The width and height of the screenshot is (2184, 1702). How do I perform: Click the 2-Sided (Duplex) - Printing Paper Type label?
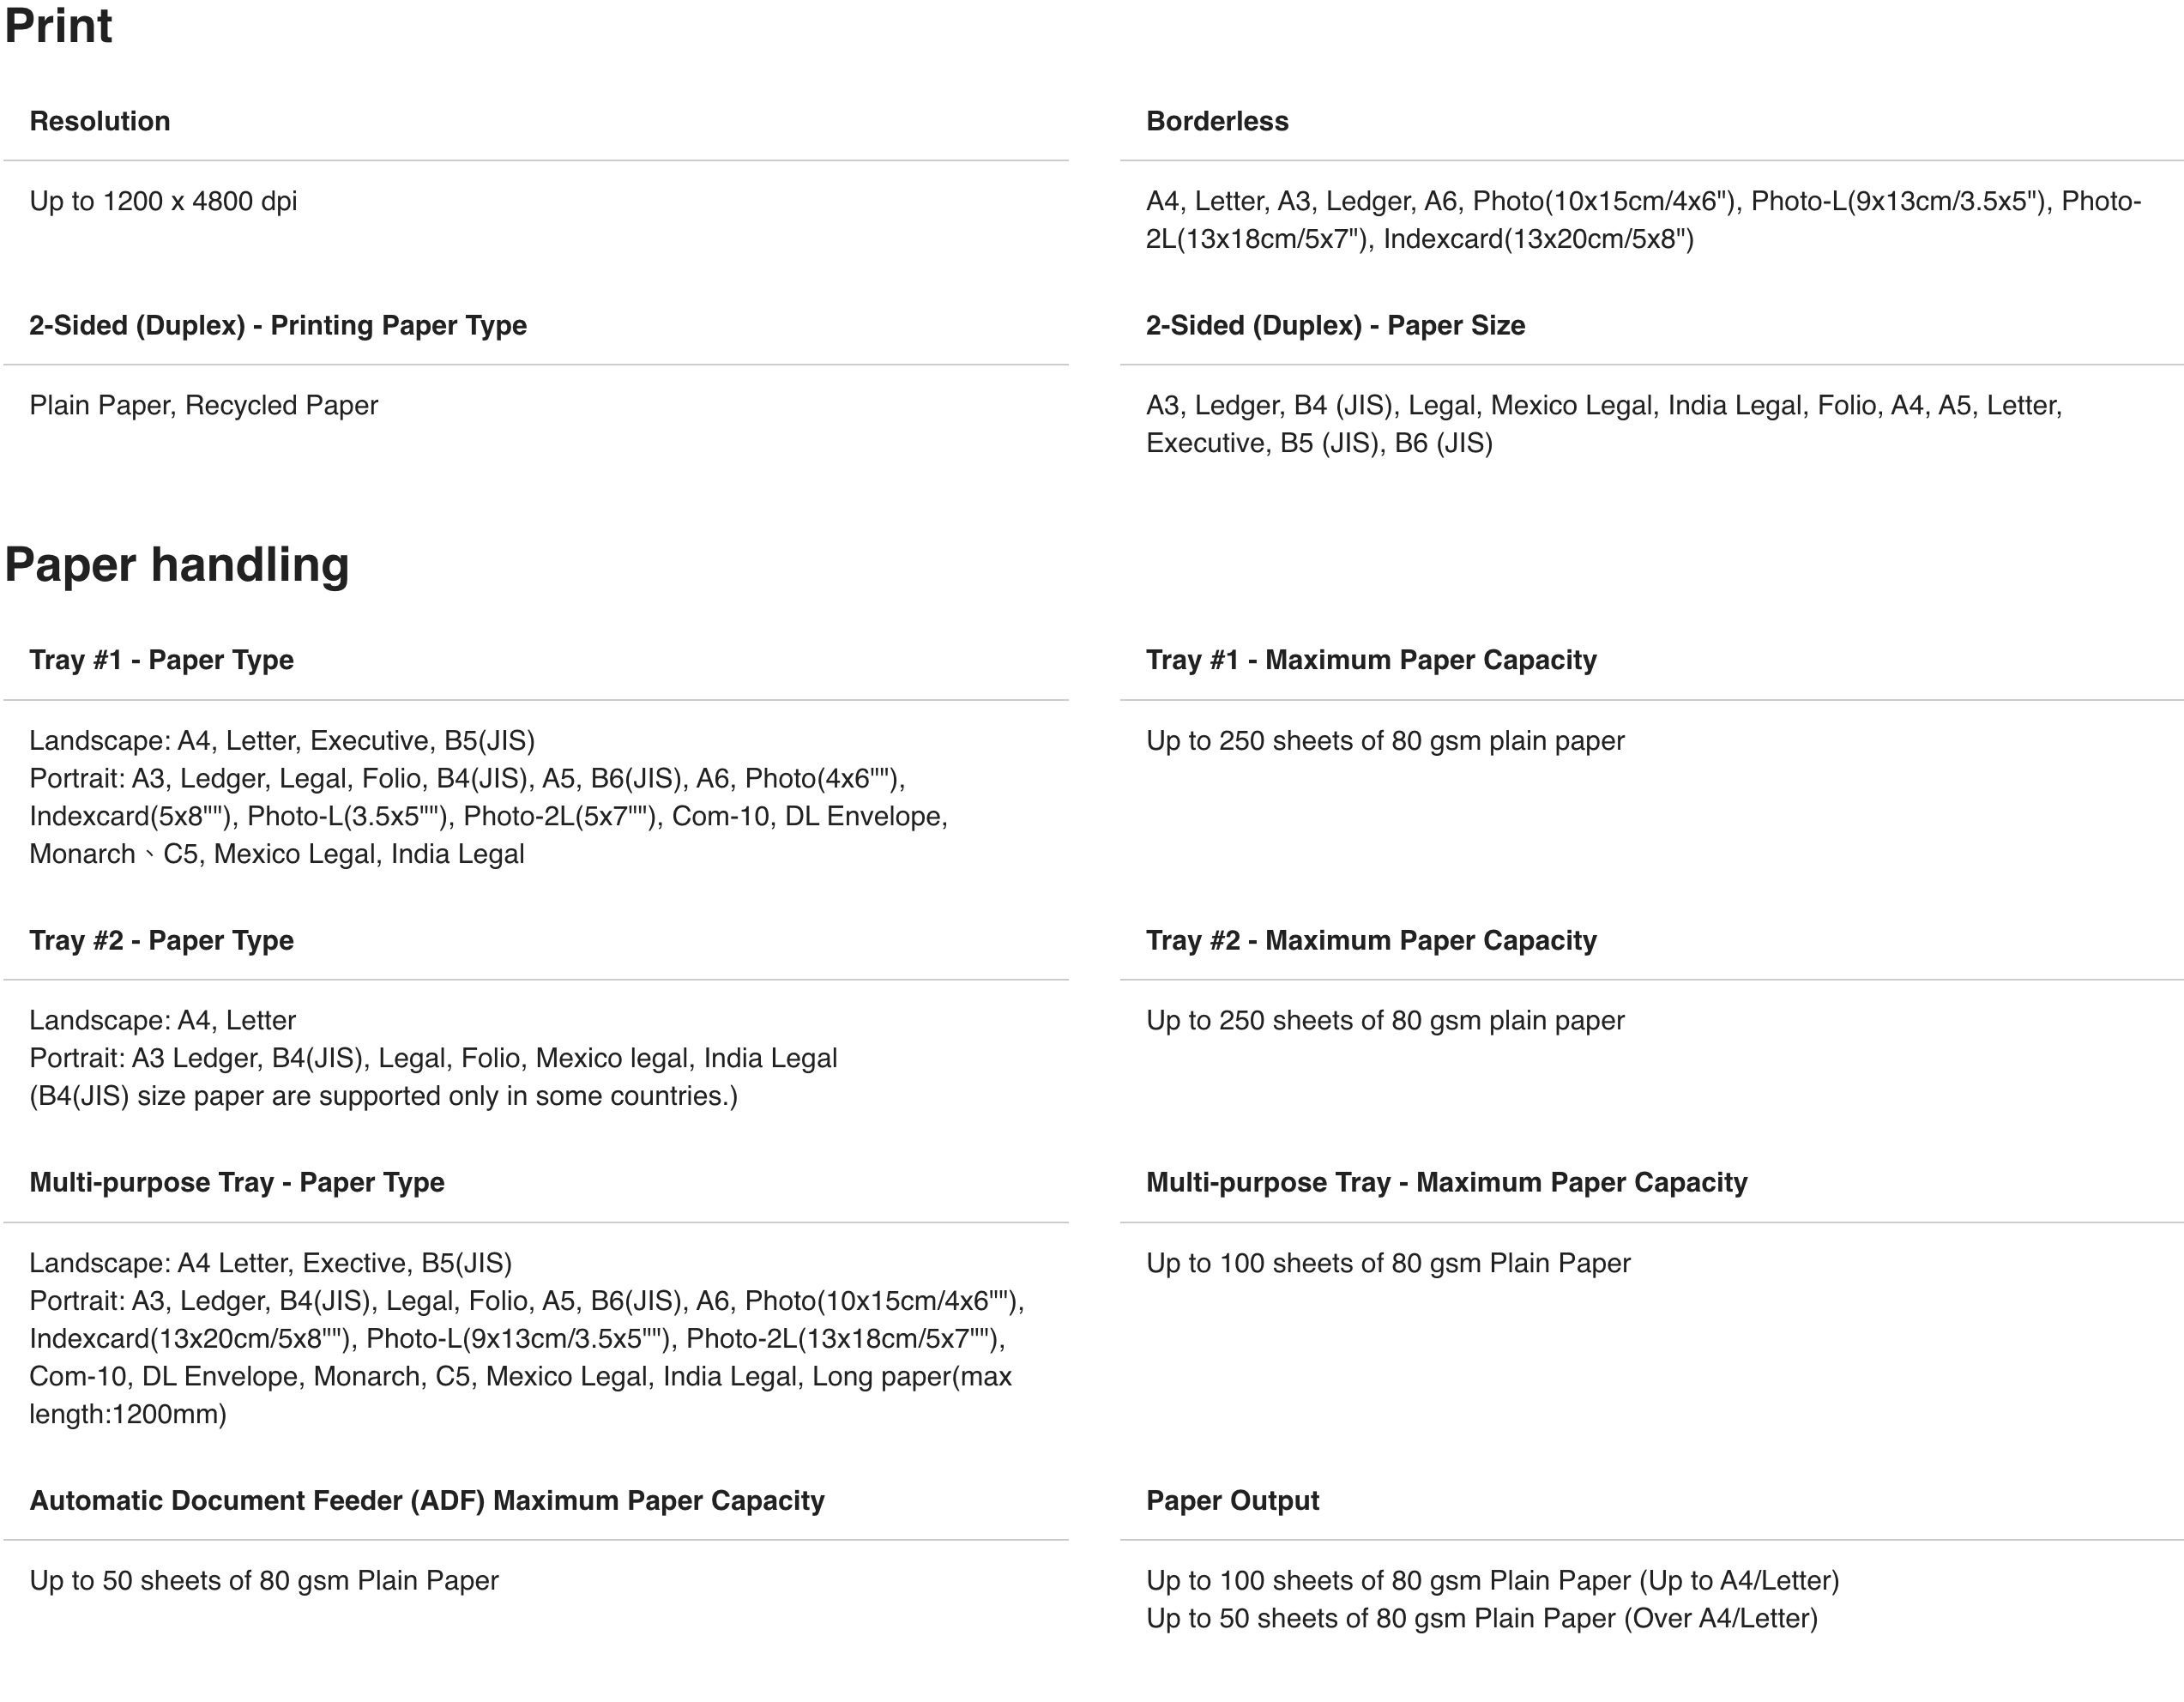(x=278, y=325)
